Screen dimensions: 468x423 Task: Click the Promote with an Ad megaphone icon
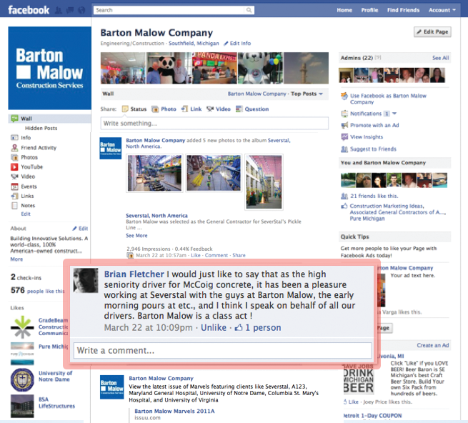(344, 125)
